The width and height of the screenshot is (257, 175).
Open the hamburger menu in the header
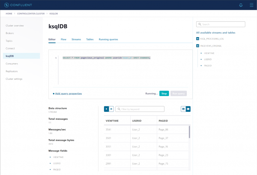pos(250,5)
